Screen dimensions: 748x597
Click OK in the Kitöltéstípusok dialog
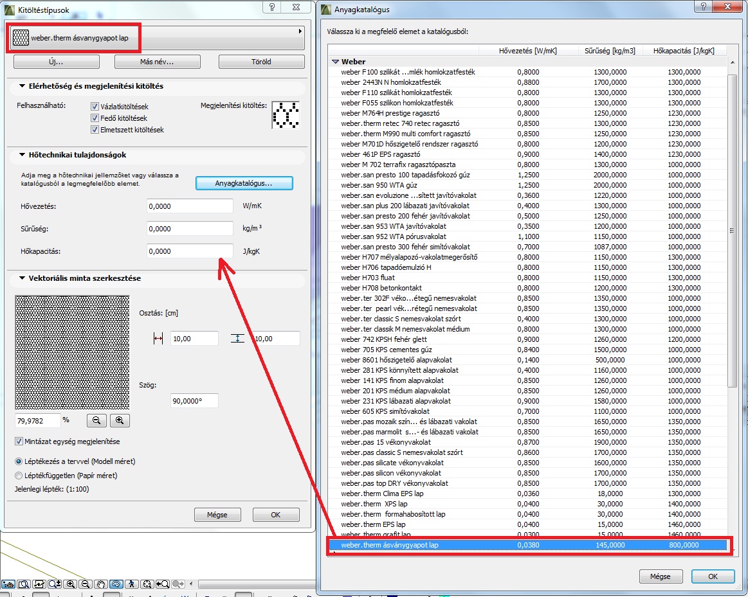point(276,515)
